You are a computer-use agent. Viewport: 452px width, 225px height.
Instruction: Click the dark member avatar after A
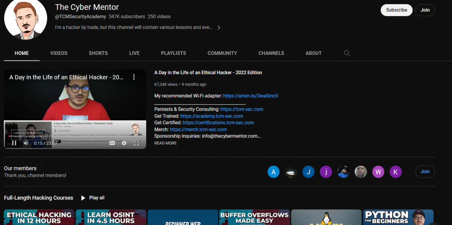291,172
